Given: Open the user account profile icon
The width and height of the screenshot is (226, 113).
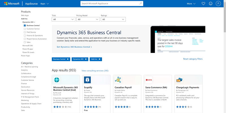Looking at the screenshot, I should click(x=218, y=4).
